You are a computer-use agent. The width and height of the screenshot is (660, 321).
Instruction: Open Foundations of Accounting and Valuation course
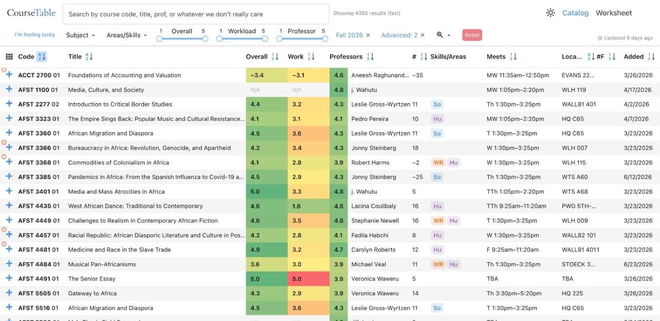tap(125, 75)
